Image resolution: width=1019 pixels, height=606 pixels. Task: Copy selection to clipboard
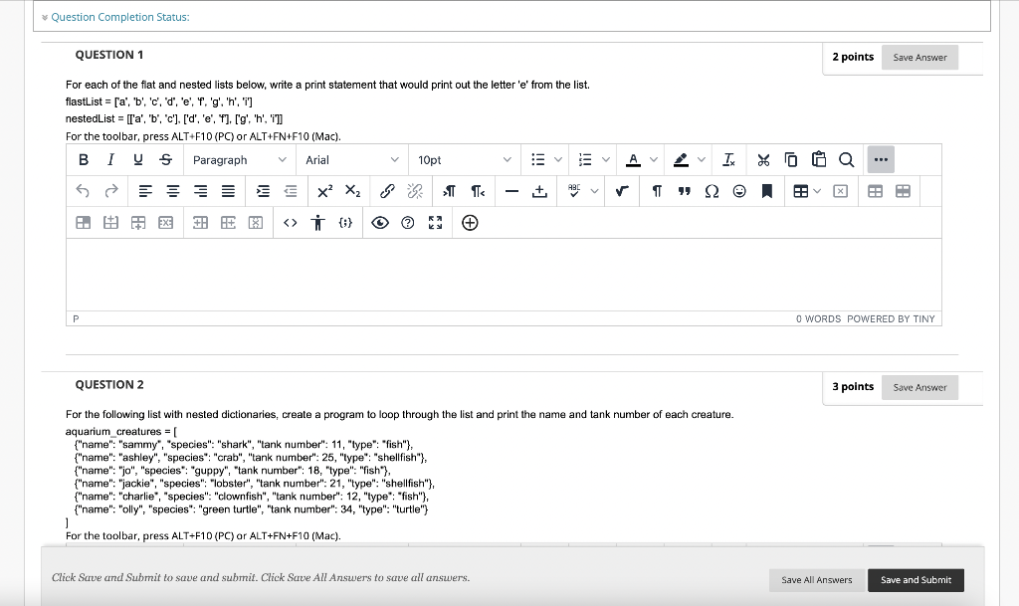pyautogui.click(x=791, y=160)
